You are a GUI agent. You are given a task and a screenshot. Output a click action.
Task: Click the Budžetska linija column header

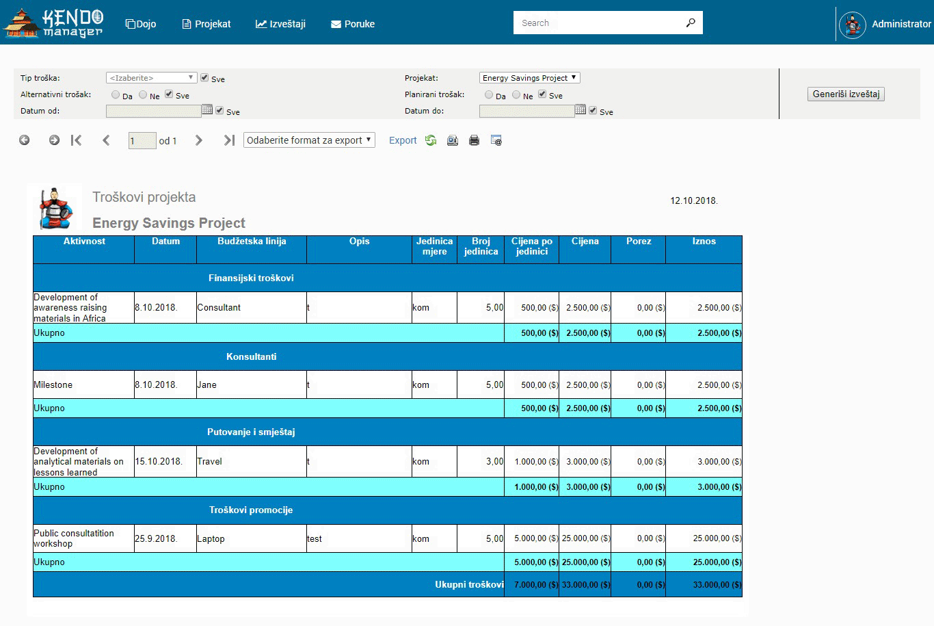coord(252,250)
